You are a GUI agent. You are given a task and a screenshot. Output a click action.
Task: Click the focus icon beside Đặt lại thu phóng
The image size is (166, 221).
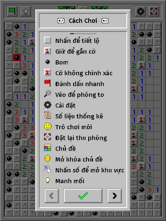tap(48, 137)
